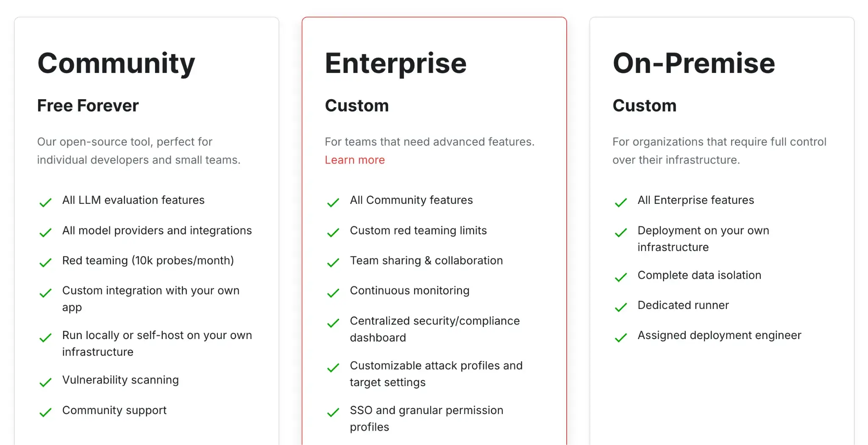The width and height of the screenshot is (868, 445).
Task: Click checkmark next to Dedicated runner
Action: 621,307
